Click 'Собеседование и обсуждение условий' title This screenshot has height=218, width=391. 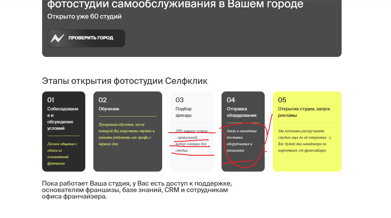pos(63,119)
